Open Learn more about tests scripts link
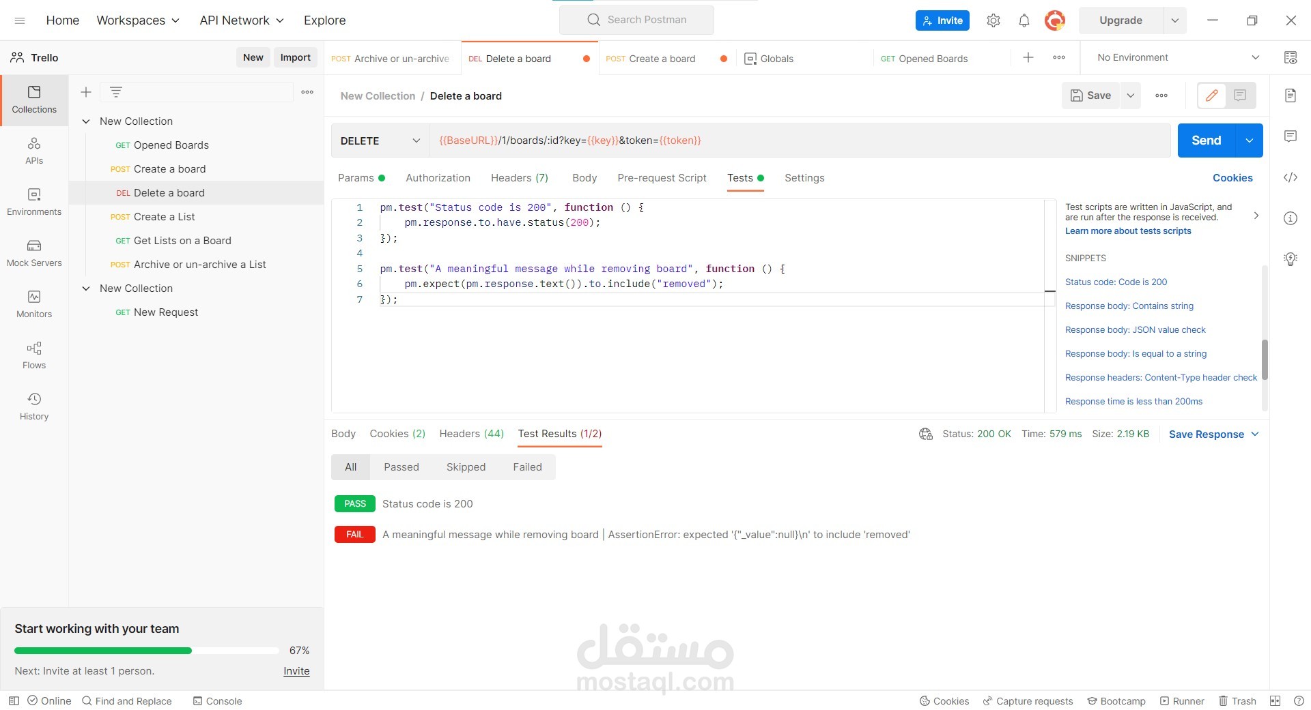This screenshot has width=1311, height=710. pyautogui.click(x=1128, y=231)
